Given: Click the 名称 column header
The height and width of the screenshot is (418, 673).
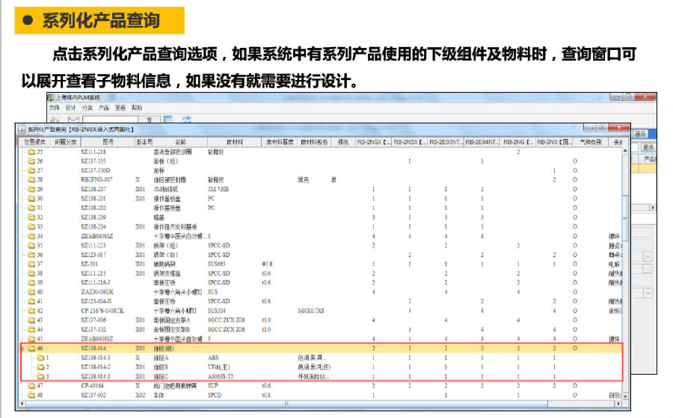Looking at the screenshot, I should 181,142.
